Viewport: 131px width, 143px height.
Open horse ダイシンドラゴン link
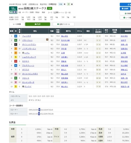coord(29,44)
